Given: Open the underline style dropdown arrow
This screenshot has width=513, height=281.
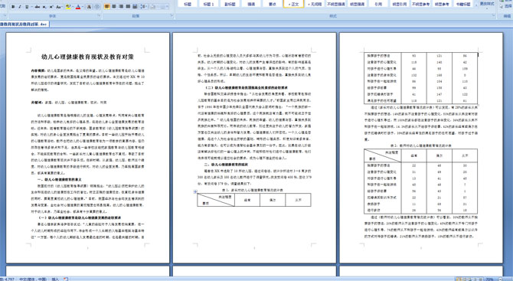Looking at the screenshot, I should (31, 7).
